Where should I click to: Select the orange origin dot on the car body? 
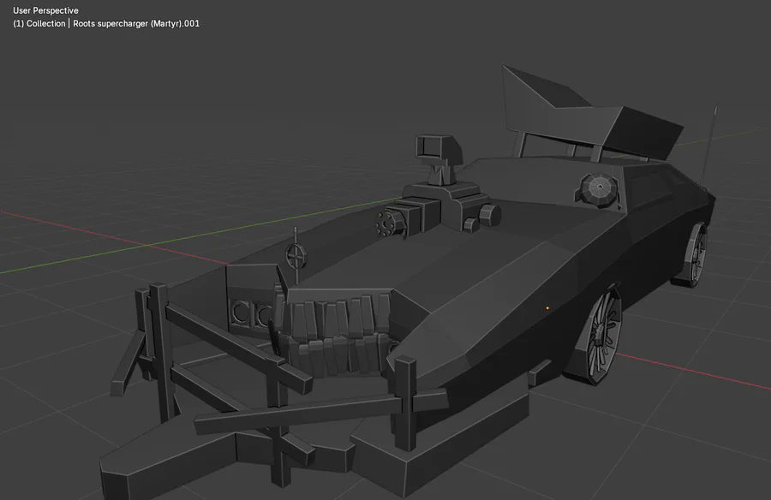(547, 308)
